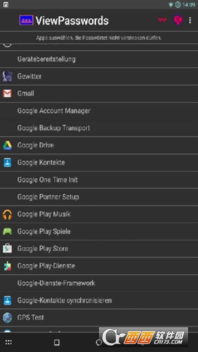Tap the ViewPasswords app logo icon
This screenshot has height=352, width=198.
point(26,20)
